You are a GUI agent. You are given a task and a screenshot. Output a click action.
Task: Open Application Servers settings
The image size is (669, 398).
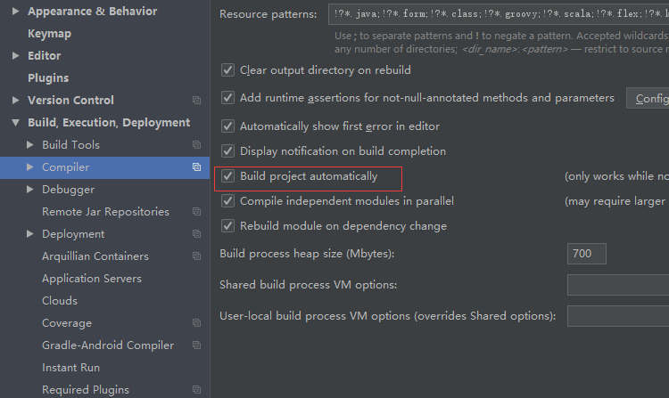tap(92, 279)
